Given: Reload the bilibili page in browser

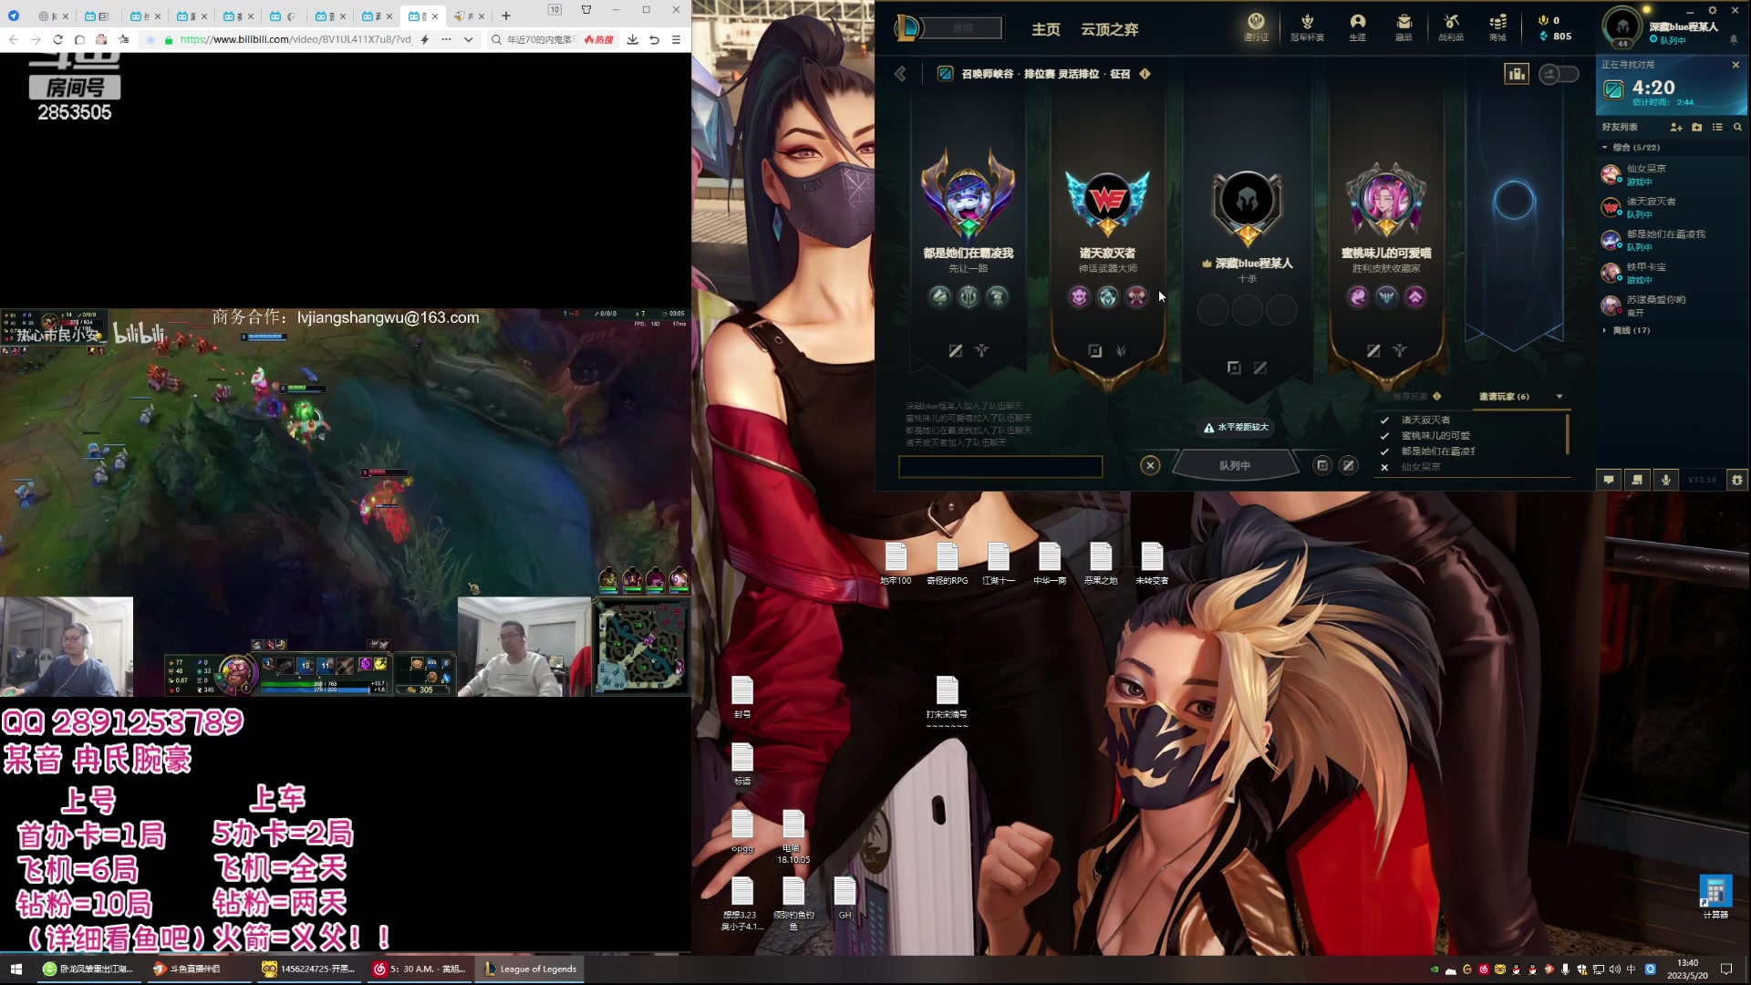Looking at the screenshot, I should tap(57, 39).
